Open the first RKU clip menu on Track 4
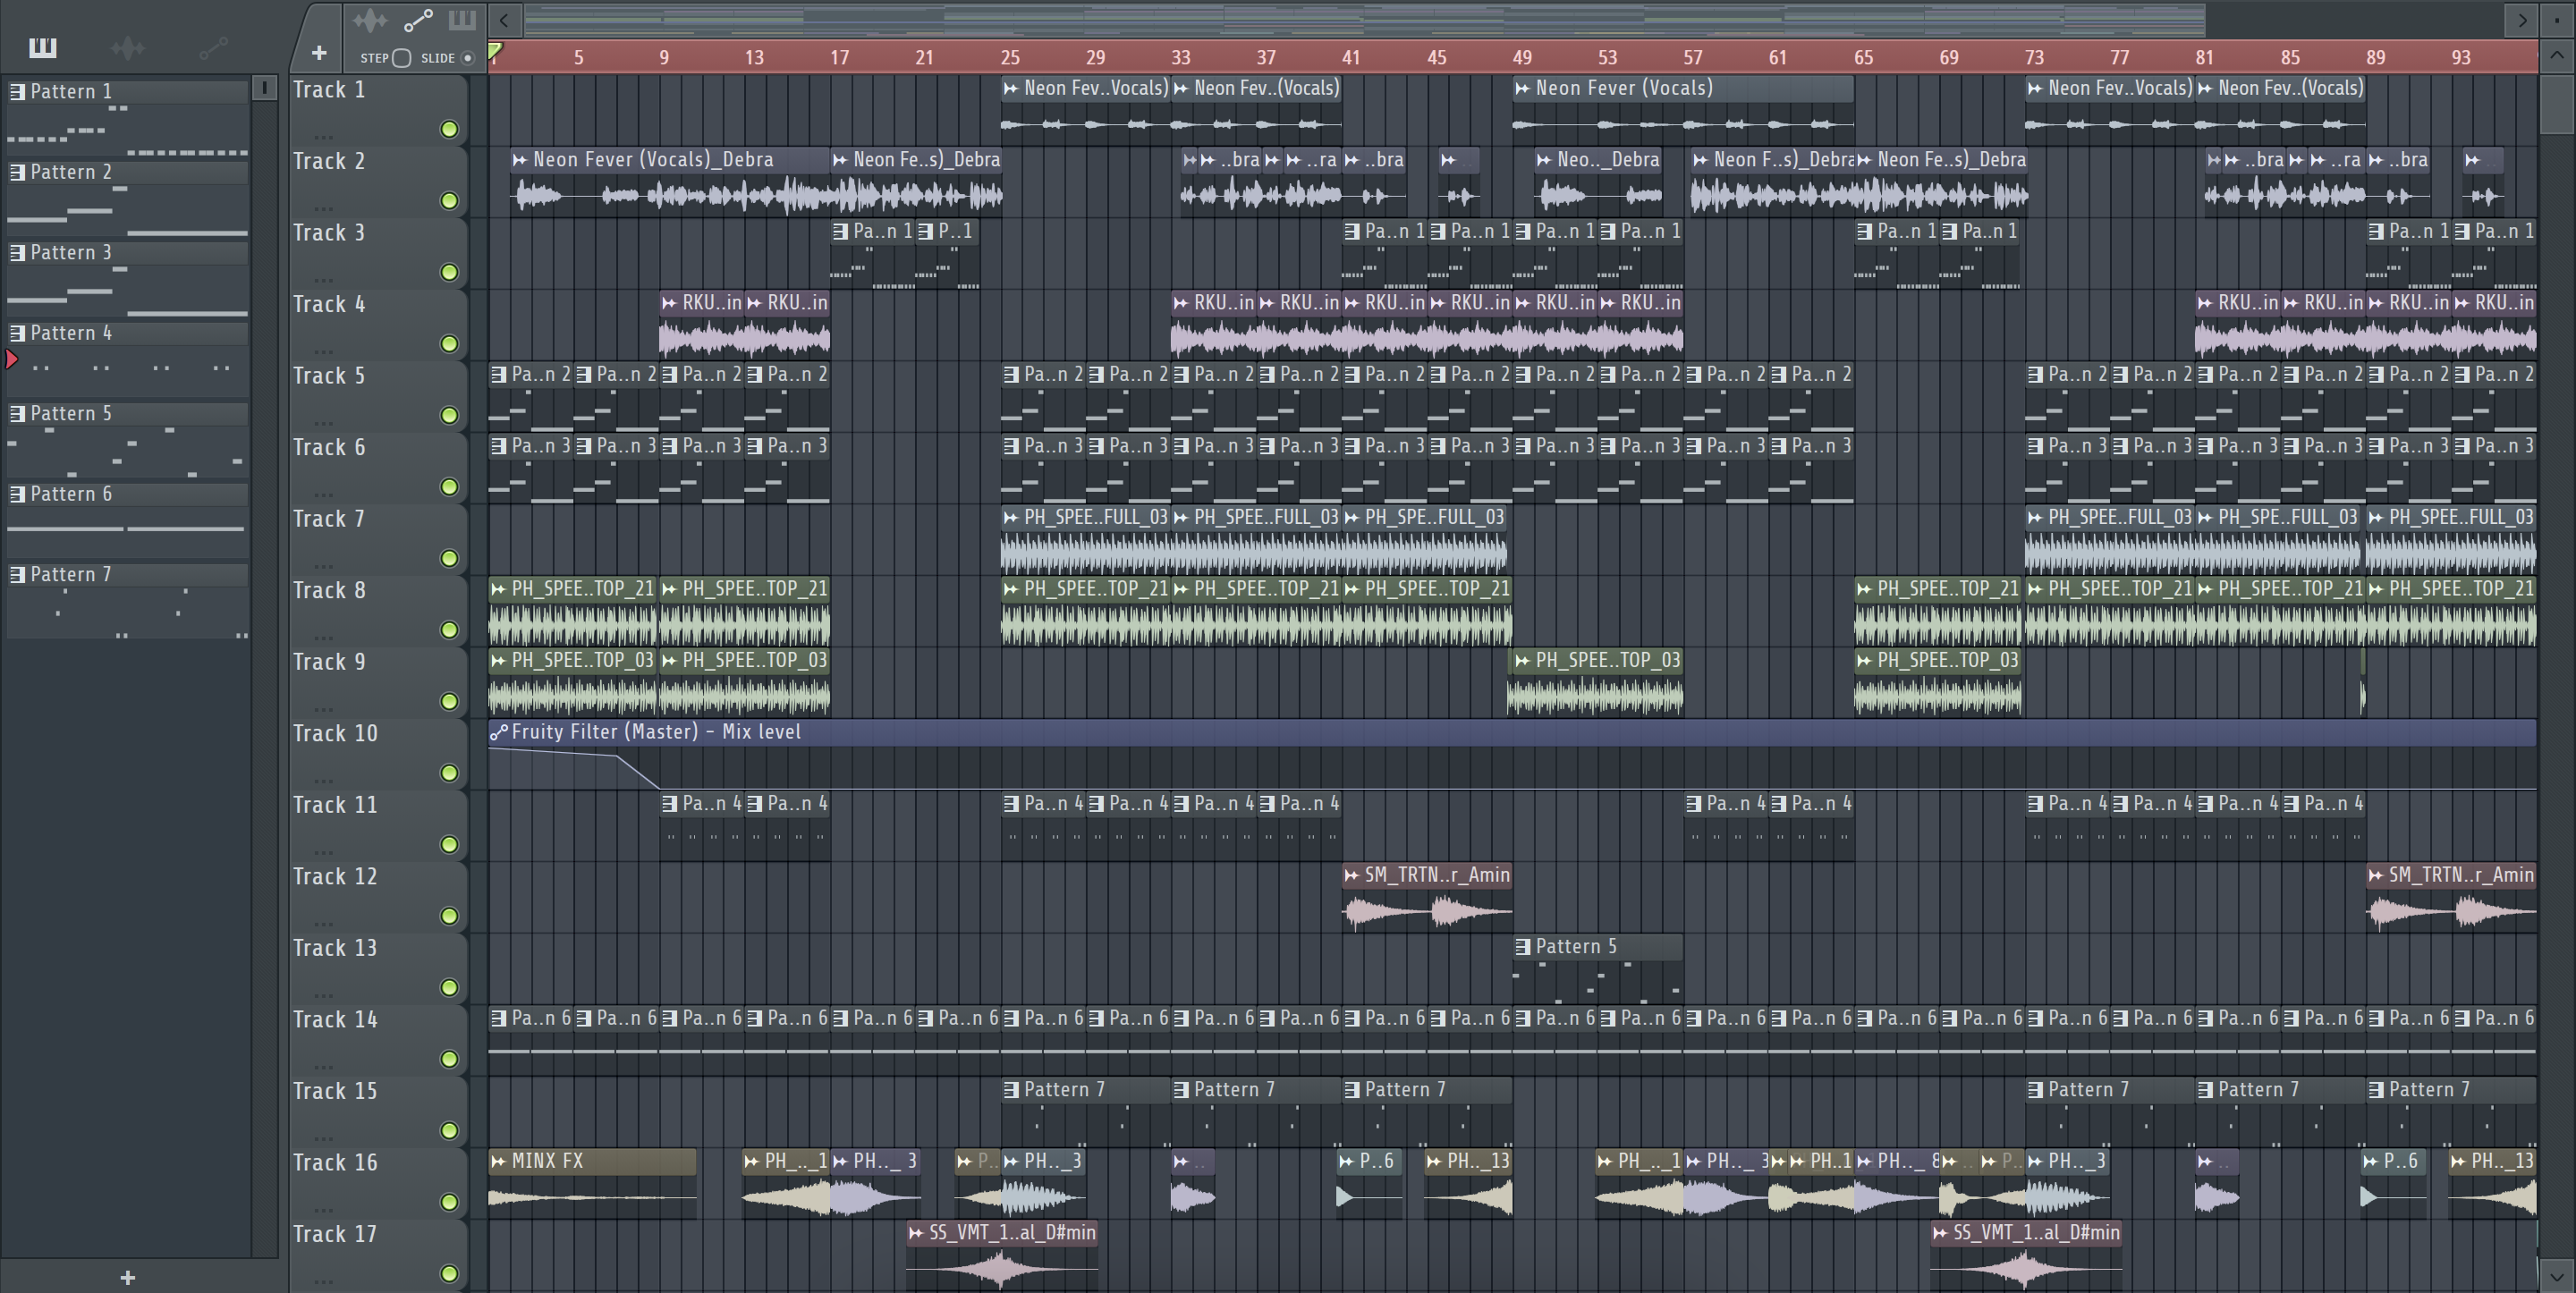Image resolution: width=2576 pixels, height=1293 pixels. click(x=669, y=303)
